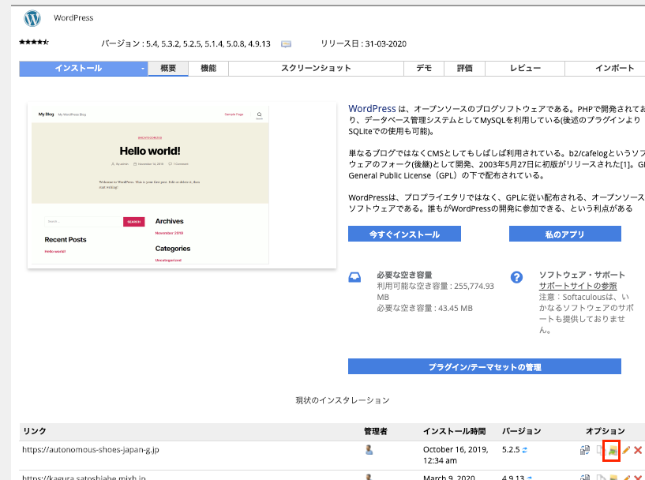Click the WordPress demo screenshot thumbnail

[182, 185]
